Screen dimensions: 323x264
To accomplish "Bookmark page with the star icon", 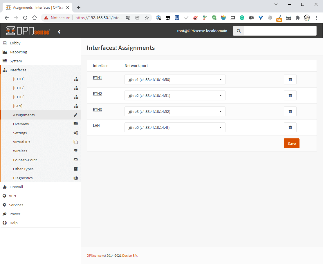I will [147, 18].
